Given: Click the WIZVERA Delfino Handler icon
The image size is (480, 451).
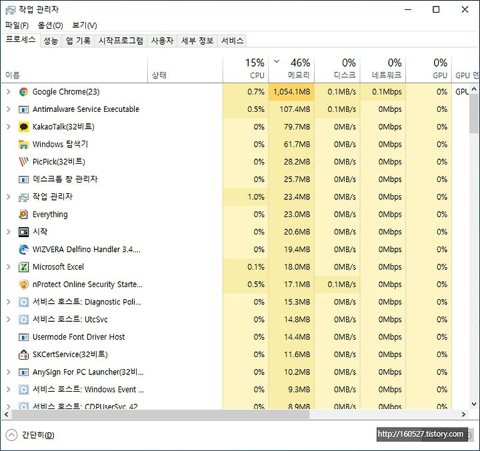Looking at the screenshot, I should 23,249.
